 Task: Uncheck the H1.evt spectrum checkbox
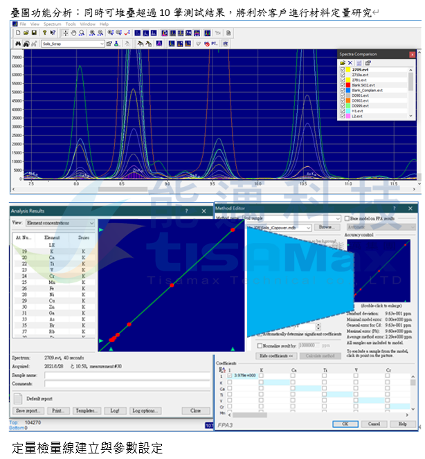pos(343,111)
